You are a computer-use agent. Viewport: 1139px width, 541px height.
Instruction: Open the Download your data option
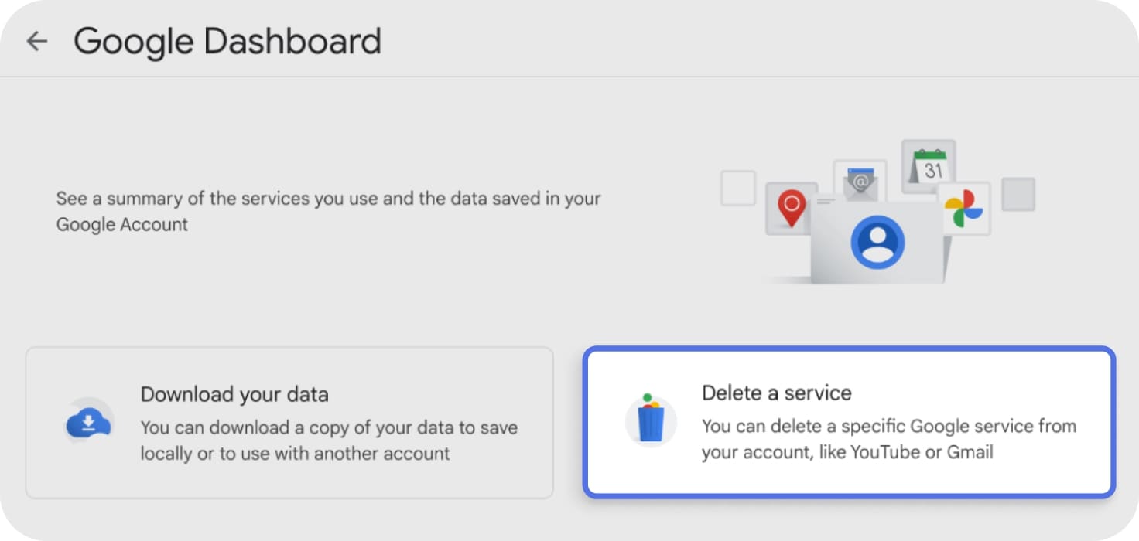289,424
